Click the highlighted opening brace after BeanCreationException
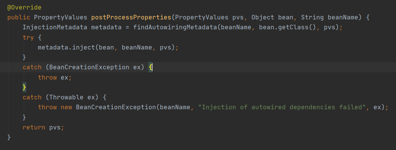 coord(150,67)
